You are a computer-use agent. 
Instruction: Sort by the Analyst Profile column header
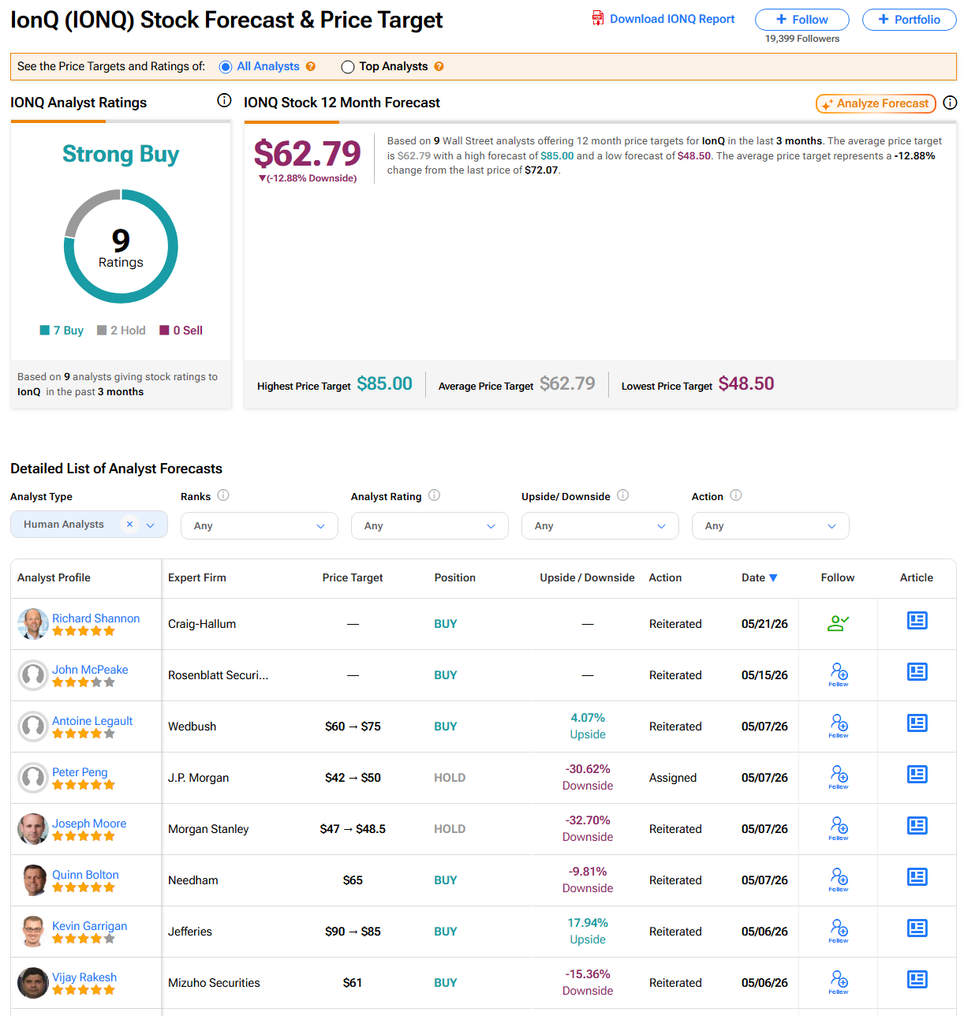coord(54,577)
